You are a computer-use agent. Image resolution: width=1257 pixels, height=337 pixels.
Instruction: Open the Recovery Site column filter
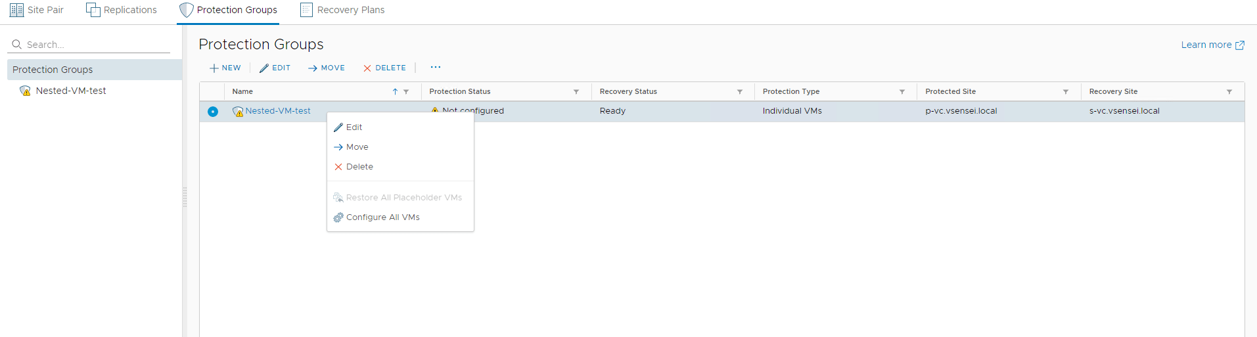(1229, 92)
